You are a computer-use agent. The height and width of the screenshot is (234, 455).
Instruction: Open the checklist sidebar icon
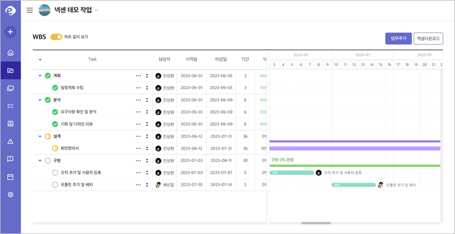pyautogui.click(x=11, y=106)
